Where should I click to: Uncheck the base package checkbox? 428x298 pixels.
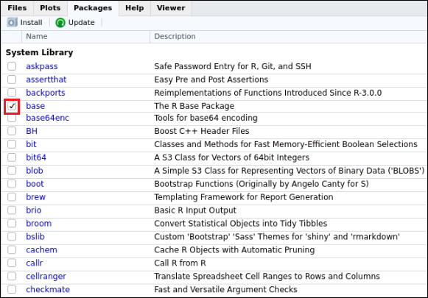(x=12, y=106)
